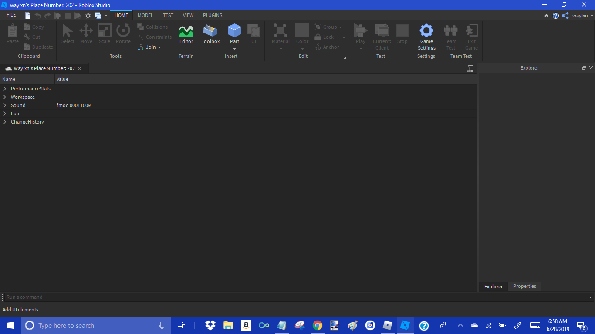Click the Name column header

pos(27,79)
